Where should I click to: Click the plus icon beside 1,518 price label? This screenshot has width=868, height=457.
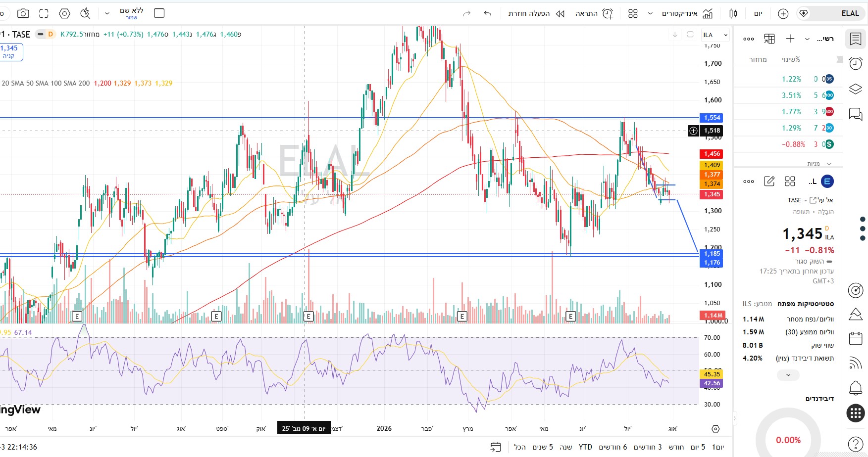pos(694,131)
